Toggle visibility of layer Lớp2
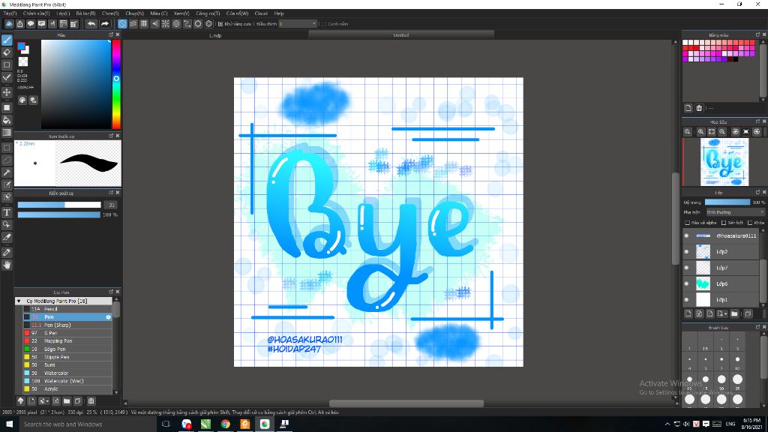The width and height of the screenshot is (768, 432). 686,252
